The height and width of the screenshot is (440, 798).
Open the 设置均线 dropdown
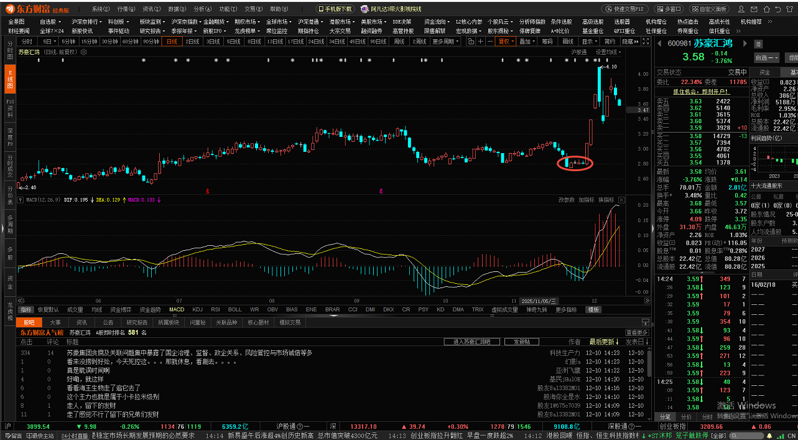point(608,52)
